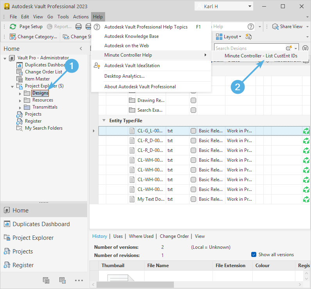Switch to the History tab

coord(100,236)
